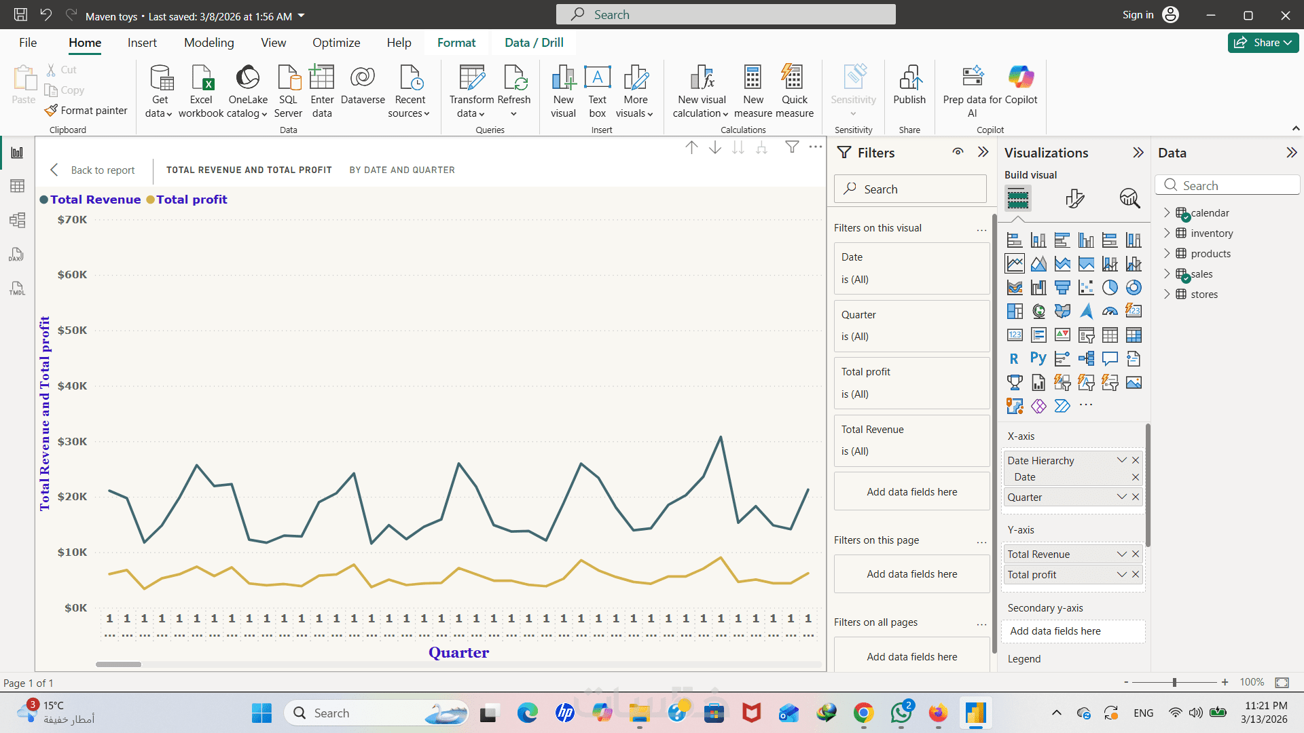Collapse the Visualizations pane

click(x=1138, y=153)
